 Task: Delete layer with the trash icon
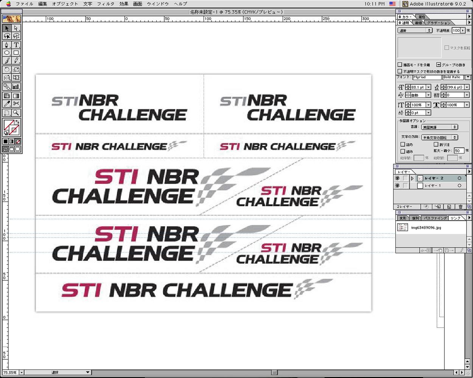pos(461,207)
